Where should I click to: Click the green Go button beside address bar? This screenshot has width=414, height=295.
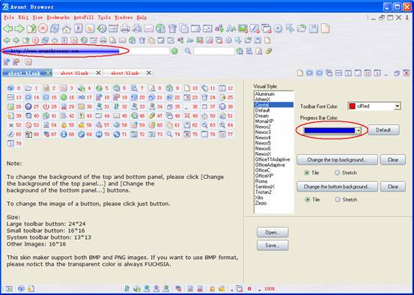174,51
